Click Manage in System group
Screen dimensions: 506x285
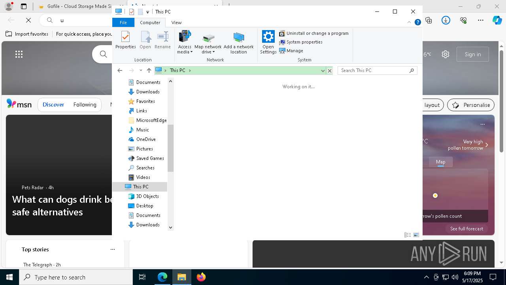point(291,51)
